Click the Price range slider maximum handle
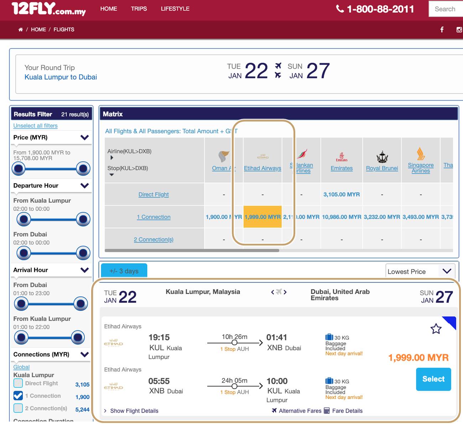 pyautogui.click(x=83, y=169)
